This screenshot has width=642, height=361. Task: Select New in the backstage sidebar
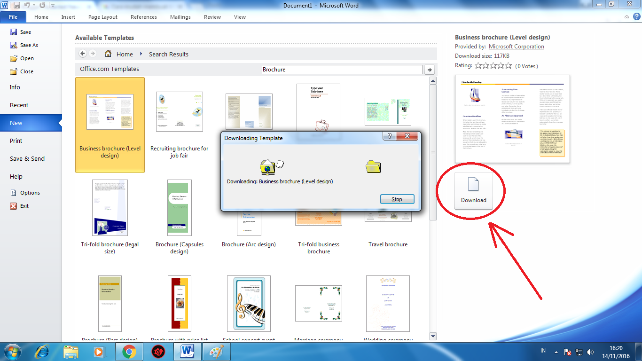[31, 123]
